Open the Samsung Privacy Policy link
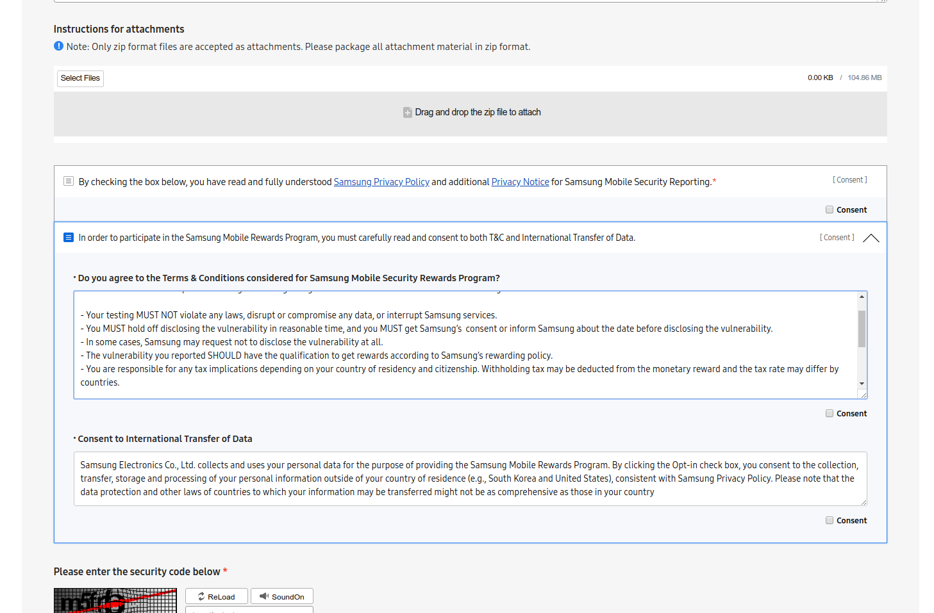Image resolution: width=934 pixels, height=613 pixels. coord(381,182)
